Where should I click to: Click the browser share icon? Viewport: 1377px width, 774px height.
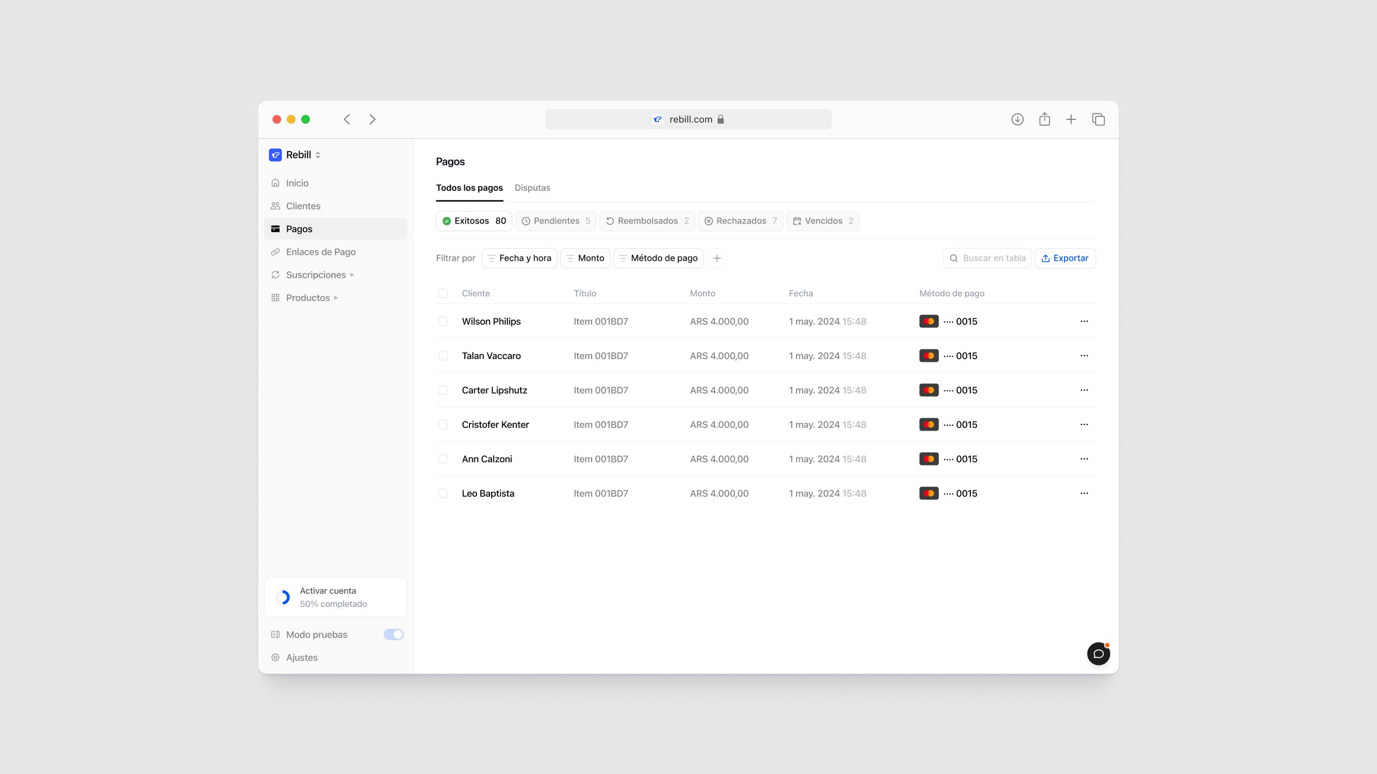(1044, 119)
